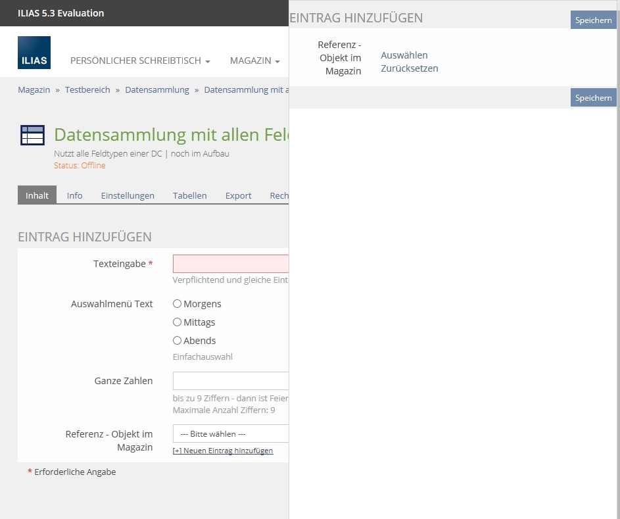Click the Datensammlung table icon
This screenshot has height=519, width=620.
coord(32,135)
